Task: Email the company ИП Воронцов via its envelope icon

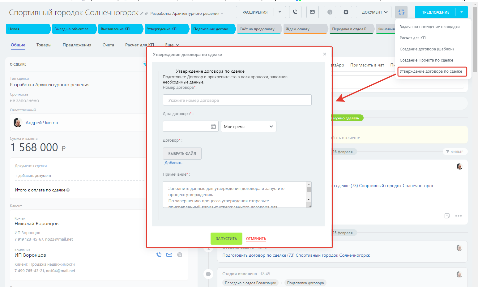Action: (x=169, y=255)
